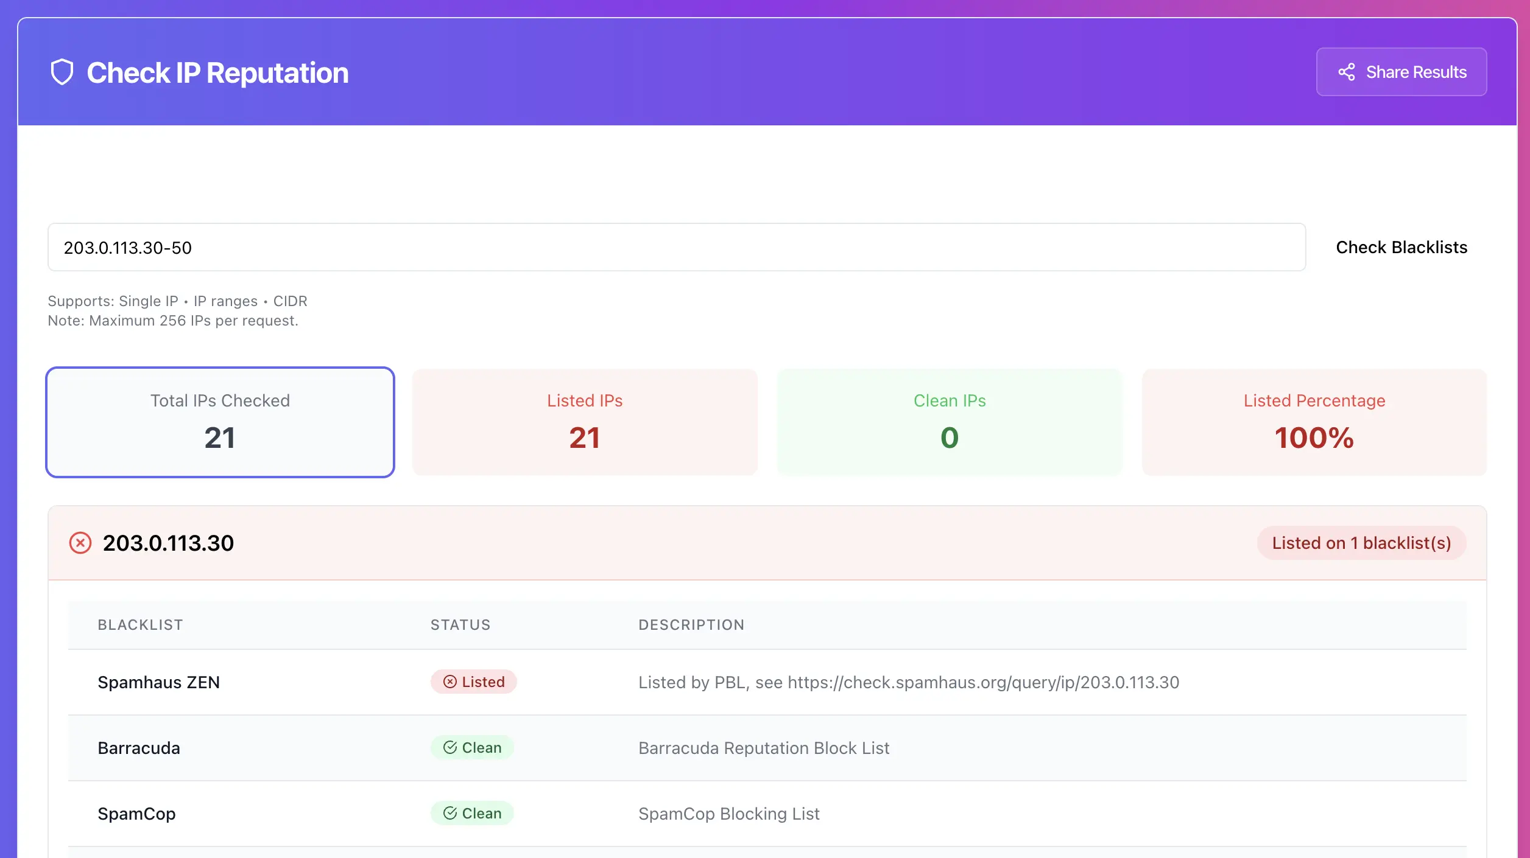Select the Listed Percentage card
Screen dimensions: 1530x858
click(x=1314, y=422)
